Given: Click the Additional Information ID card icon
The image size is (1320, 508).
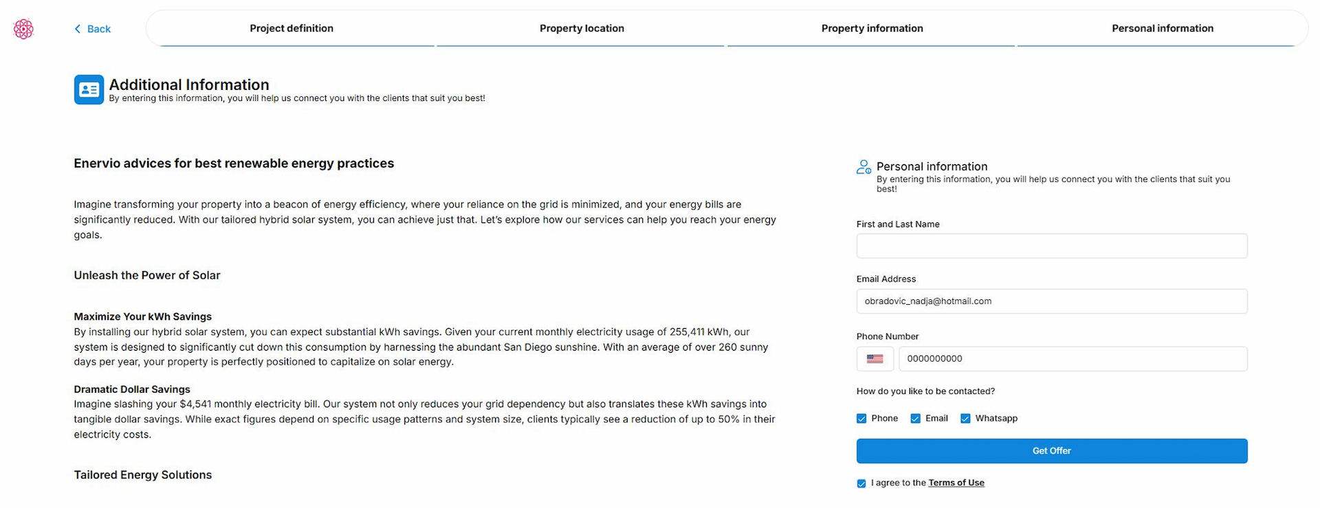Looking at the screenshot, I should [x=89, y=90].
